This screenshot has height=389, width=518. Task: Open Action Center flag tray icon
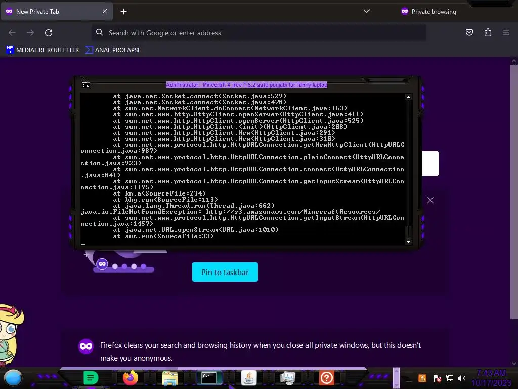point(437,378)
